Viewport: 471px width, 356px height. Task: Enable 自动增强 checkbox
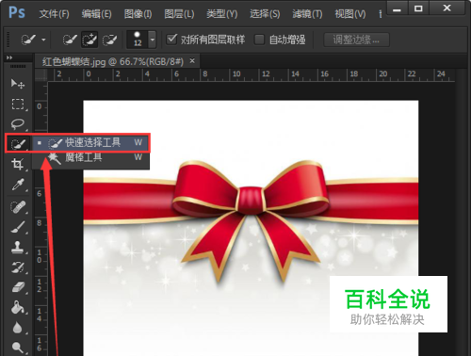pyautogui.click(x=259, y=40)
